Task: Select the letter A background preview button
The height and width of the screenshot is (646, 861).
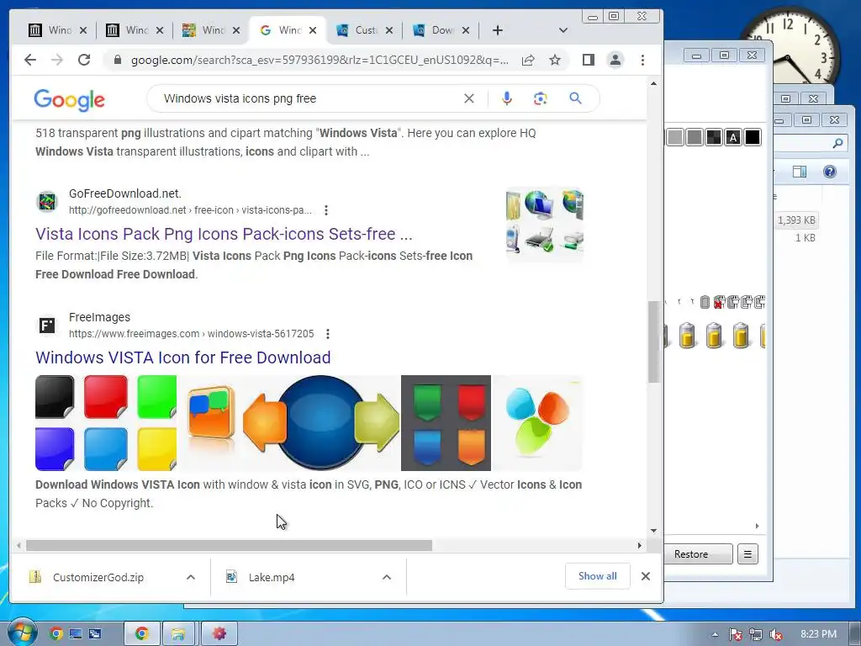Action: click(733, 137)
